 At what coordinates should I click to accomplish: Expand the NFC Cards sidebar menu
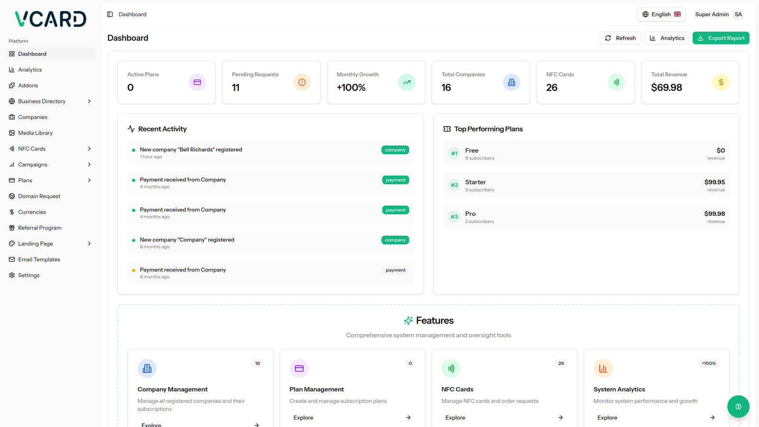[x=89, y=149]
